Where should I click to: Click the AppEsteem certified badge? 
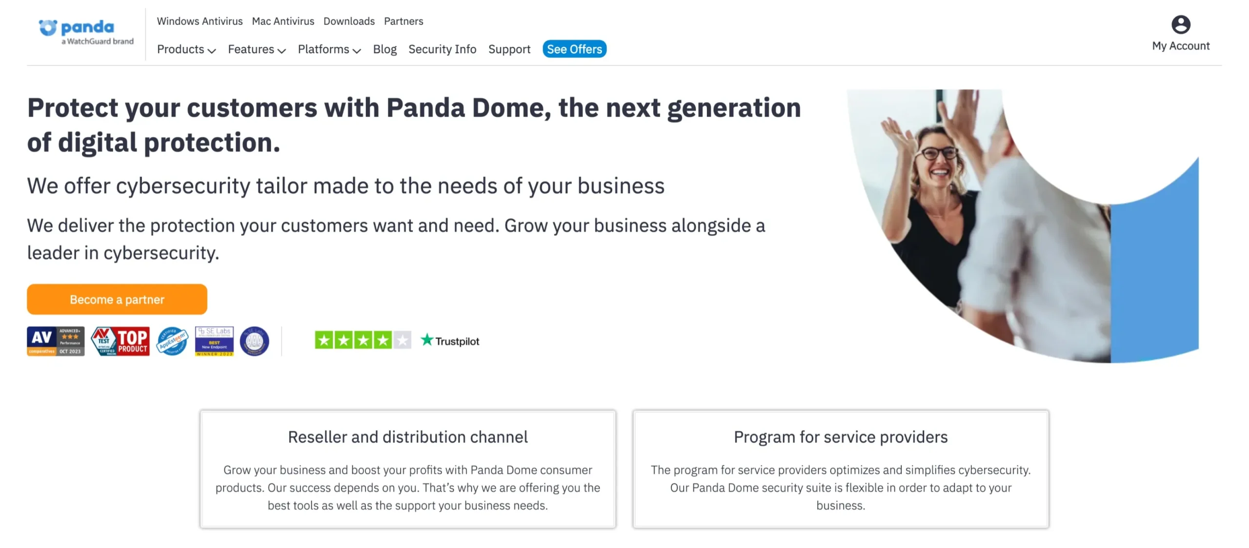tap(172, 341)
